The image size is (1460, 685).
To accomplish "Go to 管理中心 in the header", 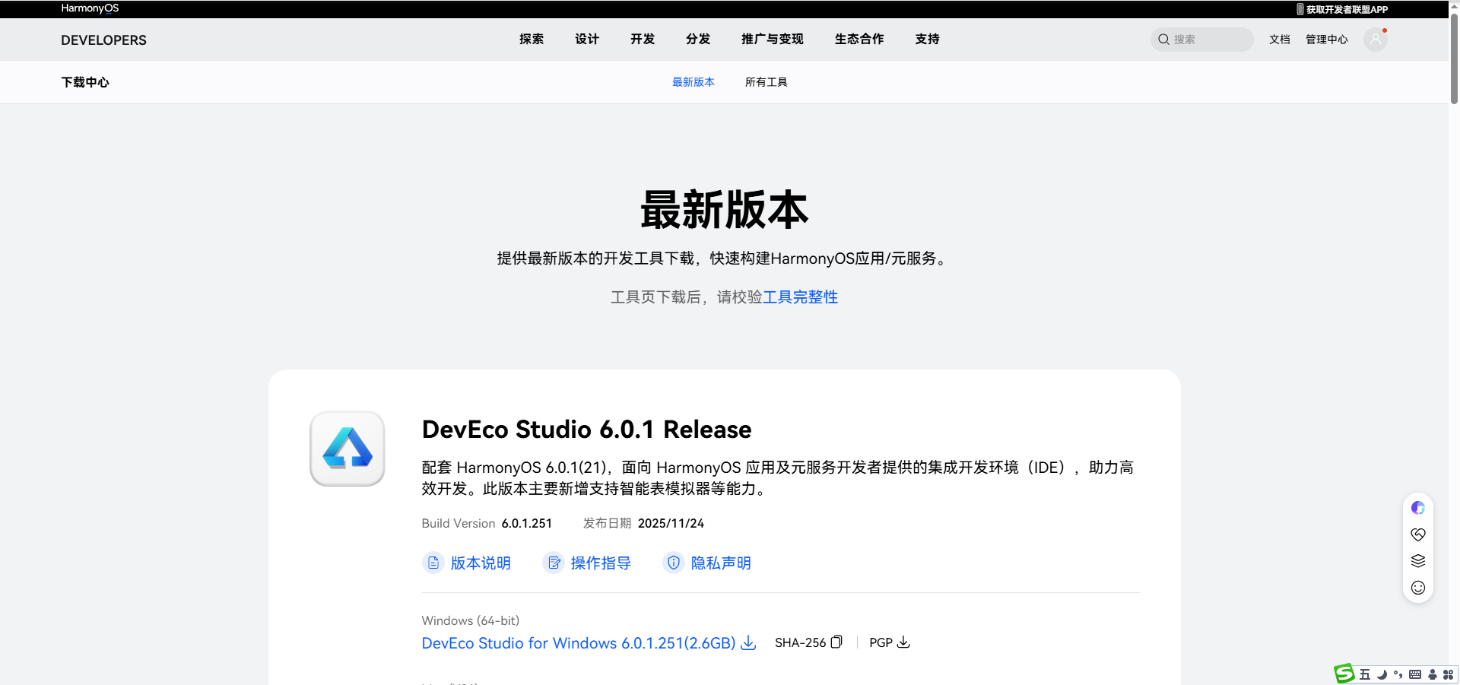I will click(x=1327, y=40).
